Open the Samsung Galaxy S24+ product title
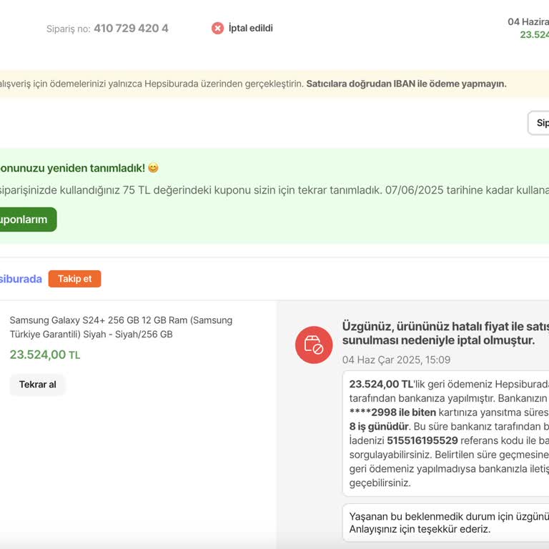This screenshot has height=549, width=549. [121, 327]
